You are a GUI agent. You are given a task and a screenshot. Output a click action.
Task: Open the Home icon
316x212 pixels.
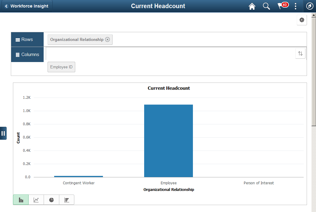tap(252, 6)
